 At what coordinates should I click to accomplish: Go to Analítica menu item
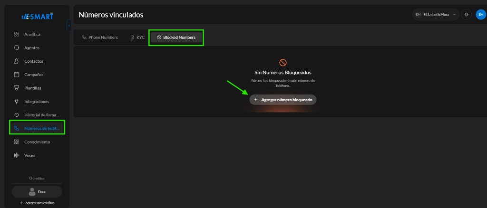32,34
